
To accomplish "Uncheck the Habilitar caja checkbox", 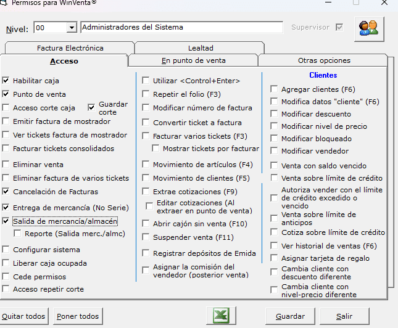I will point(6,81).
